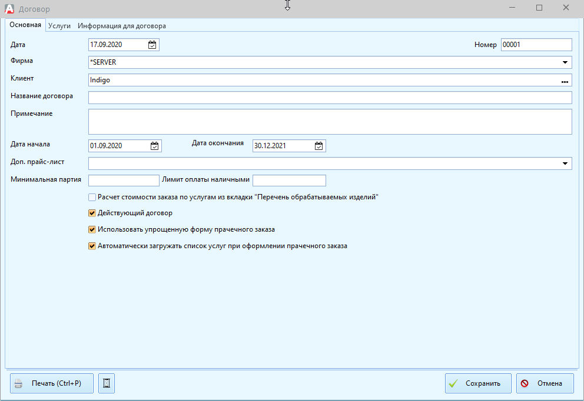Screen dimensions: 584x401
Task: Open calendar picker for Дата начала
Action: [x=154, y=146]
